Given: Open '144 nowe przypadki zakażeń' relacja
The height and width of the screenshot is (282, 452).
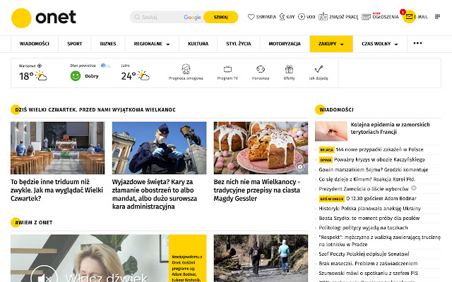Looking at the screenshot, I should pyautogui.click(x=379, y=149).
